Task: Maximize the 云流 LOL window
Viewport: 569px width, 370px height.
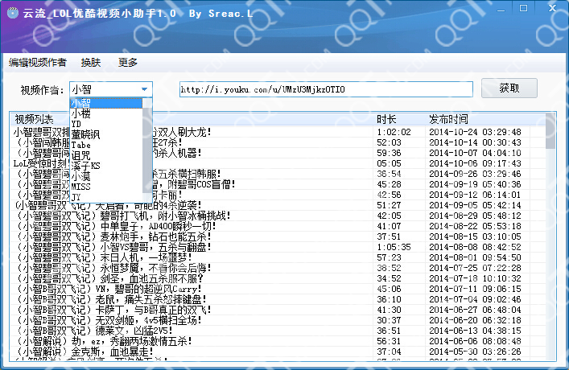Action: 523,8
